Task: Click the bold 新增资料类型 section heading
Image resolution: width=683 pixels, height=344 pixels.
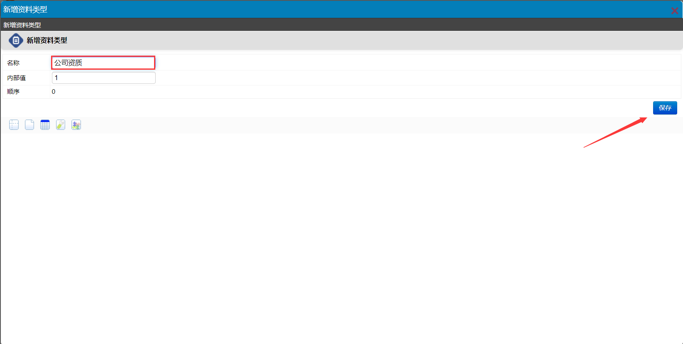Action: click(47, 40)
